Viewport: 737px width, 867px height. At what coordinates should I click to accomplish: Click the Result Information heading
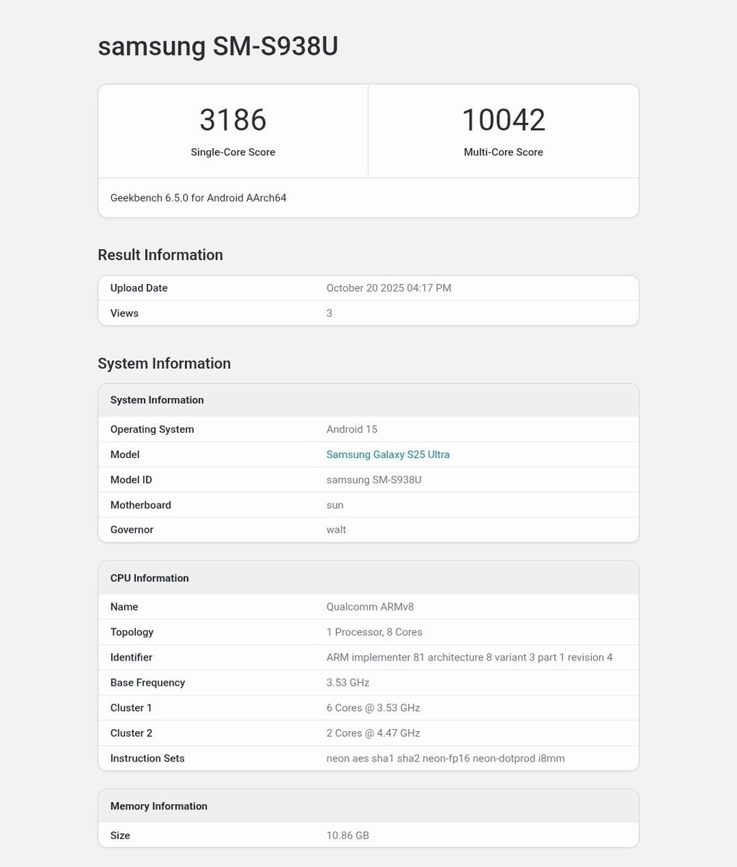pyautogui.click(x=160, y=254)
